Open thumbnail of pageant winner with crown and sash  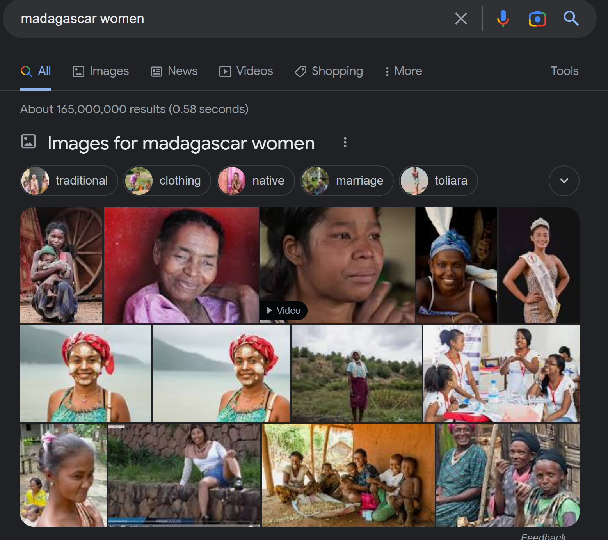(539, 265)
